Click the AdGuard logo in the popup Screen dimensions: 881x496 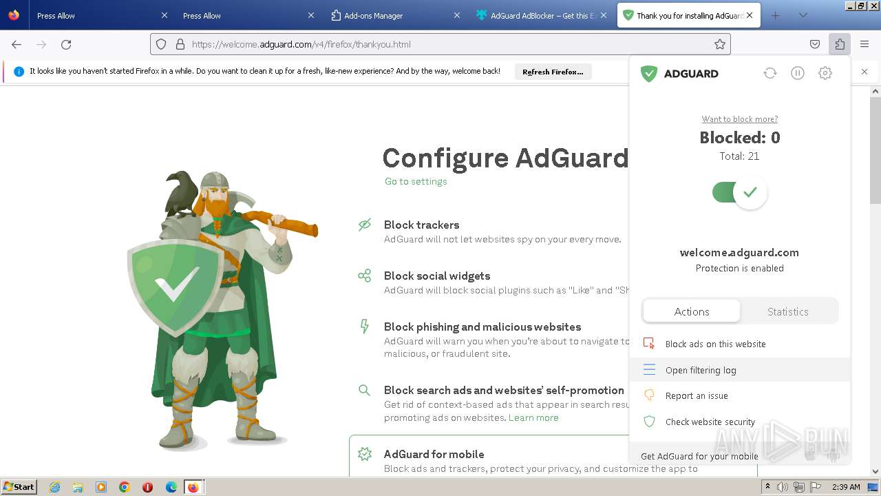tap(679, 73)
